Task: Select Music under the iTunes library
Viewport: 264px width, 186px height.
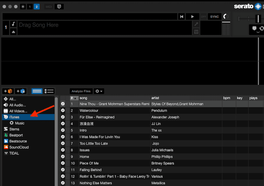Action: [19, 123]
